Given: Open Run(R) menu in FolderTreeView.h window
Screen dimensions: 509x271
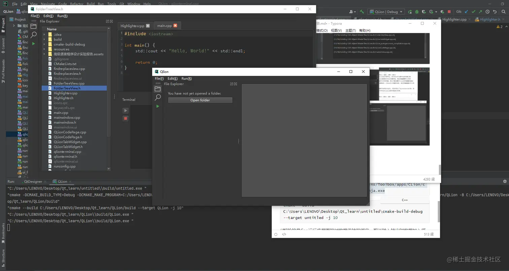Looking at the screenshot, I should [x=62, y=16].
